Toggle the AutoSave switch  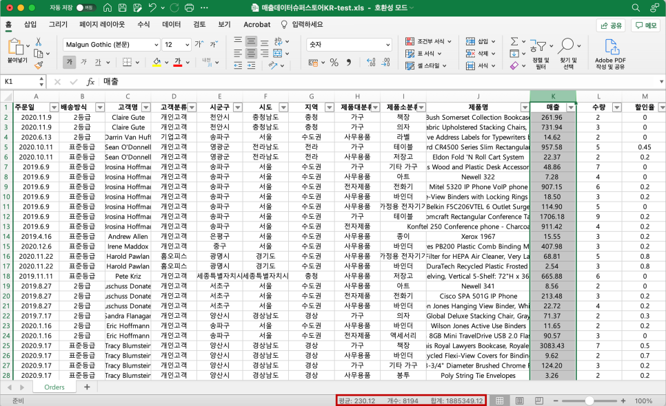coord(85,8)
